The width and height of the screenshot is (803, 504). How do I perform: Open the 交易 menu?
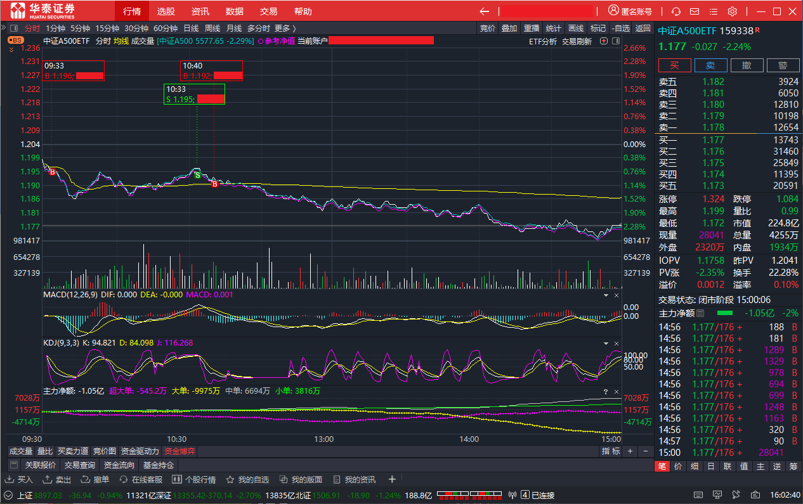click(268, 11)
